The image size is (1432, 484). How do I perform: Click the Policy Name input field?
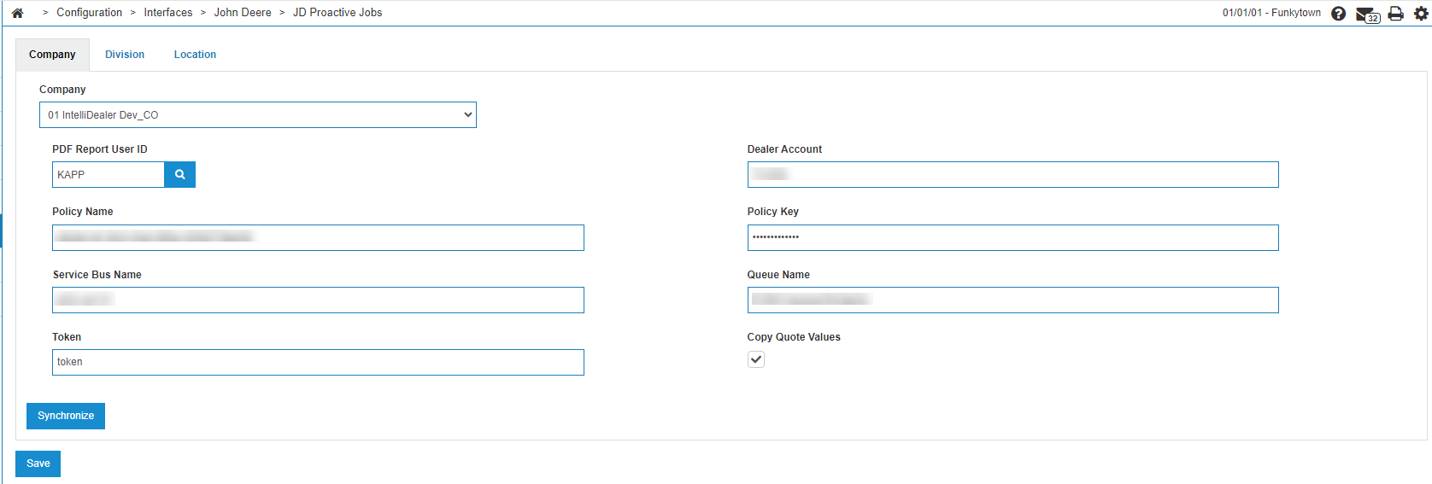[x=318, y=237]
